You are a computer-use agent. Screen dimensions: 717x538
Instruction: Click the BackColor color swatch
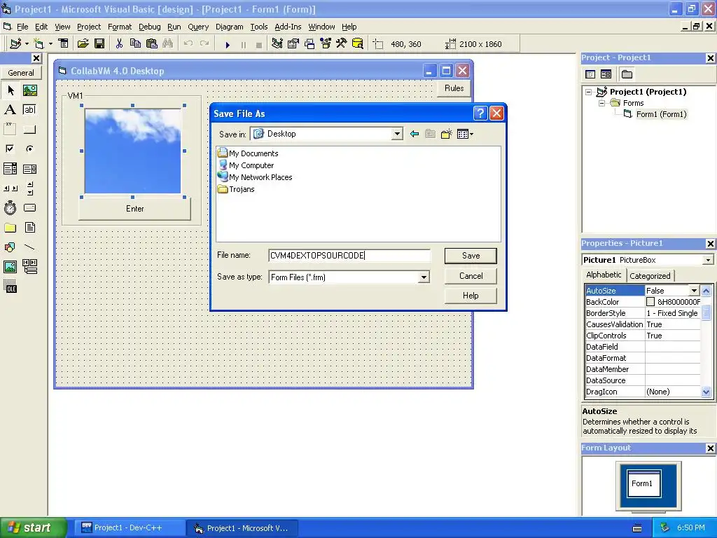pos(650,302)
